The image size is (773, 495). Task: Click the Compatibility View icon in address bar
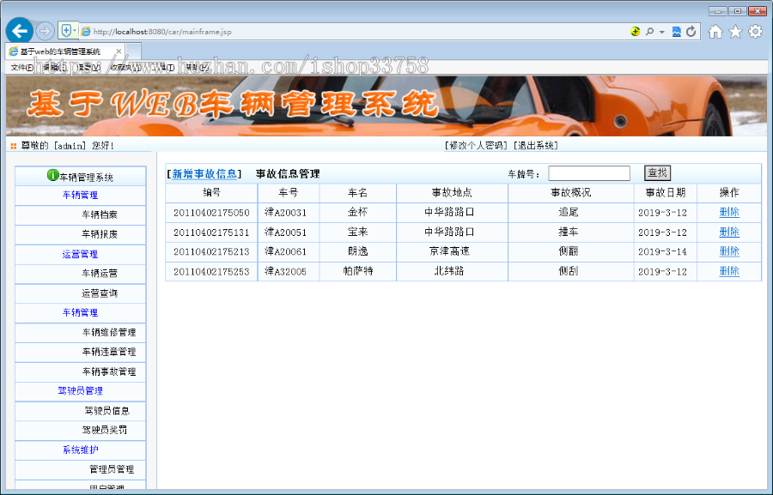pyautogui.click(x=677, y=31)
